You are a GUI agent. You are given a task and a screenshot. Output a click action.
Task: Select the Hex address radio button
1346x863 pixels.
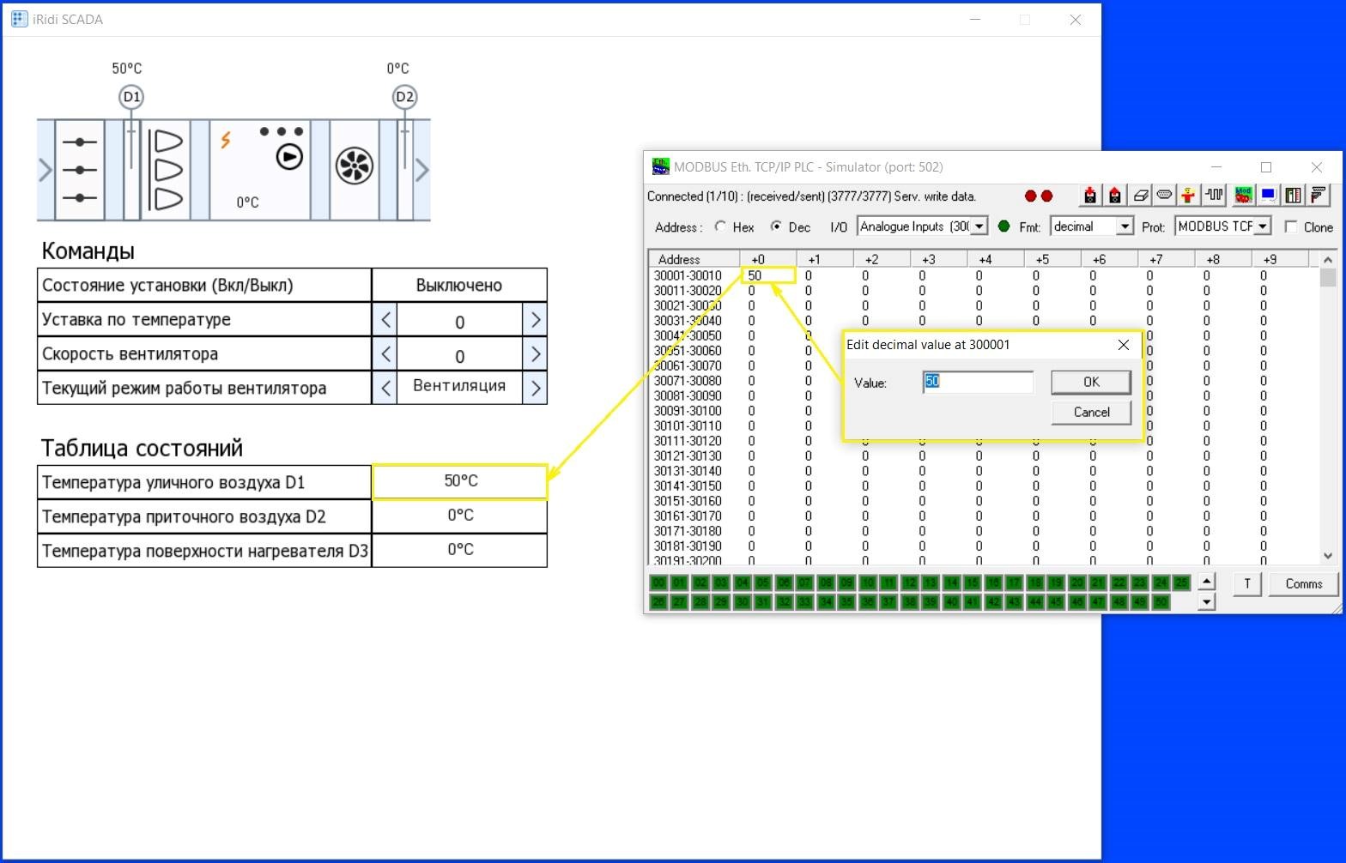721,226
